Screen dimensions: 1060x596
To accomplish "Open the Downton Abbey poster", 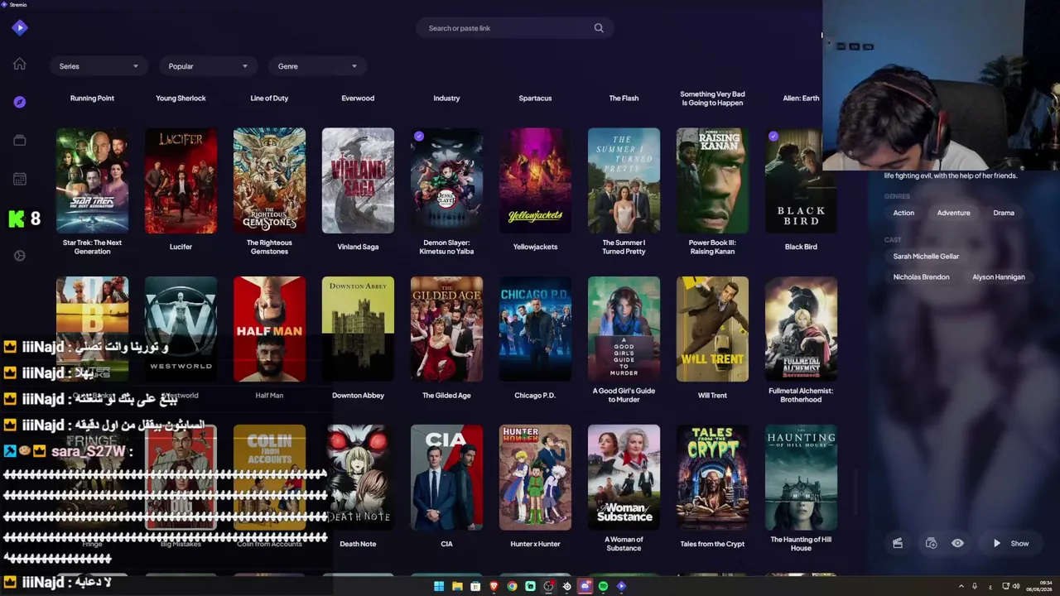I will [x=358, y=329].
